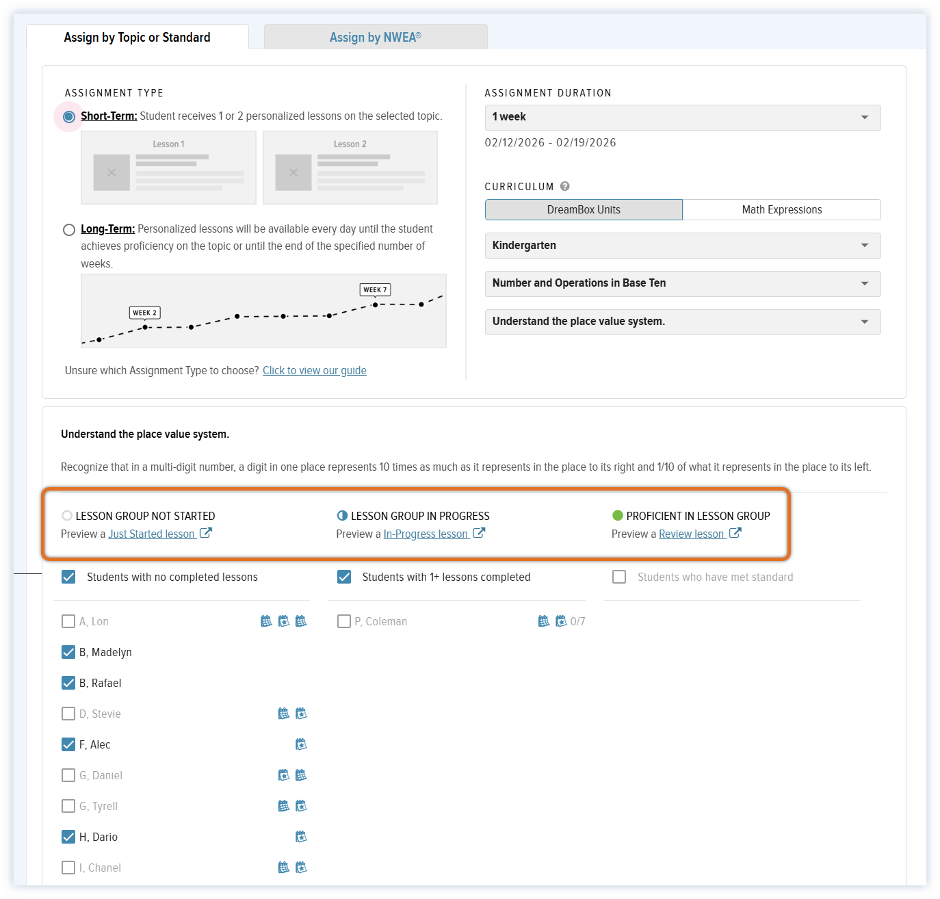The width and height of the screenshot is (940, 899).
Task: Click the grid calendar icon for D, Stevie
Action: click(284, 714)
